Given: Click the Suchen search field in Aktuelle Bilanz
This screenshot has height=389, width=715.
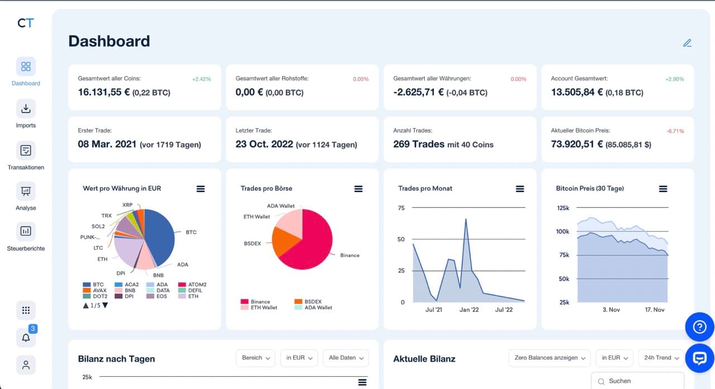Looking at the screenshot, I should pyautogui.click(x=637, y=381).
